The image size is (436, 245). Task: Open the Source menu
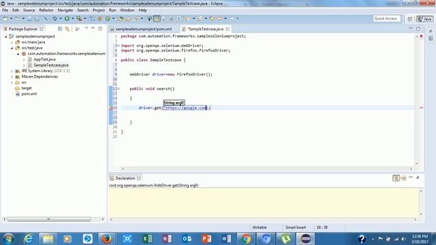point(29,10)
